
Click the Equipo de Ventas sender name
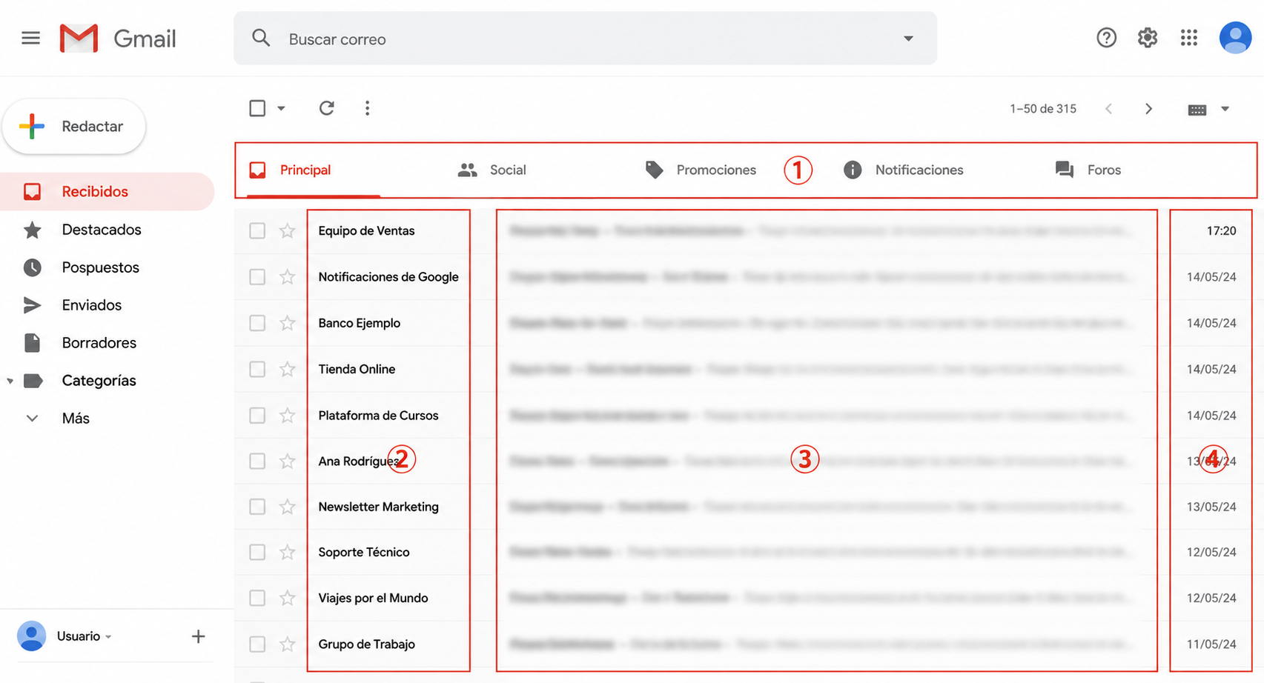coord(366,231)
